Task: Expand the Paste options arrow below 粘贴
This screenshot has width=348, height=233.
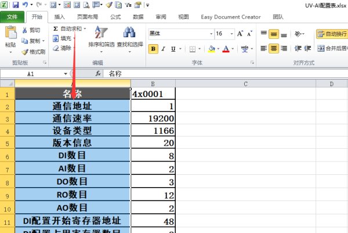Action: pos(10,52)
